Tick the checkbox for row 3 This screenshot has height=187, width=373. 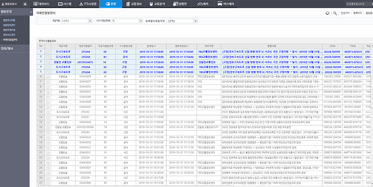pyautogui.click(x=47, y=61)
